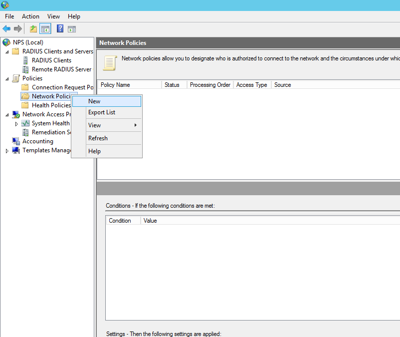This screenshot has height=337, width=400.
Task: Click the Health Policies folder icon
Action: [25, 105]
